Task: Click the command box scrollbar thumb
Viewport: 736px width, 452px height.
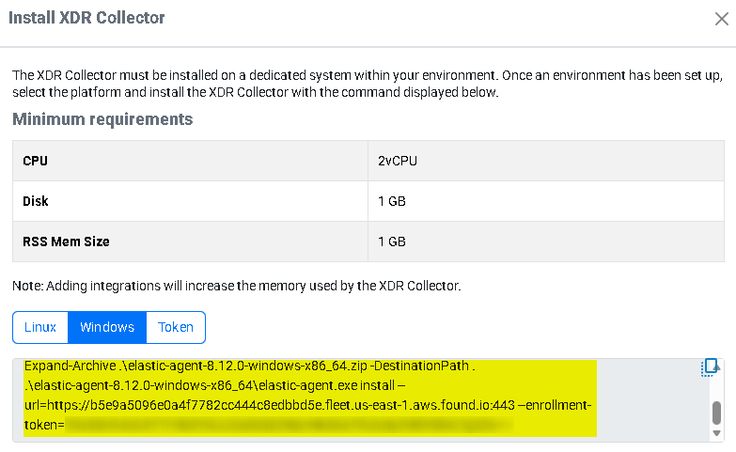Action: click(716, 413)
